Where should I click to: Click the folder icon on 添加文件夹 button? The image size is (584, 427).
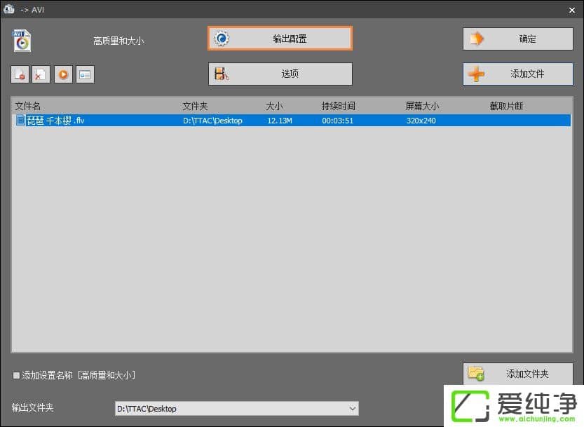point(476,373)
